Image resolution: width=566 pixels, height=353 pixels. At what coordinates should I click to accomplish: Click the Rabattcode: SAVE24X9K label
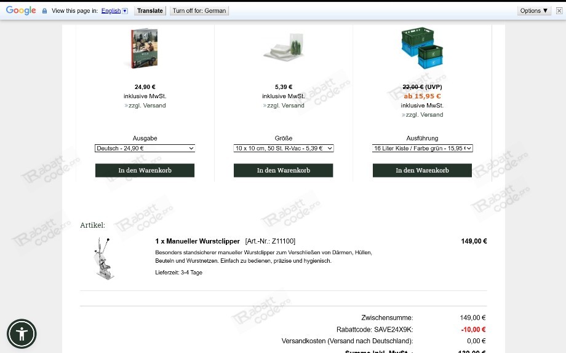tap(375, 330)
